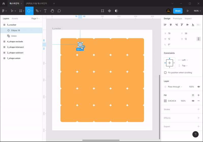The width and height of the screenshot is (203, 142).
Task: Switch to Design tab
Action: point(167,19)
